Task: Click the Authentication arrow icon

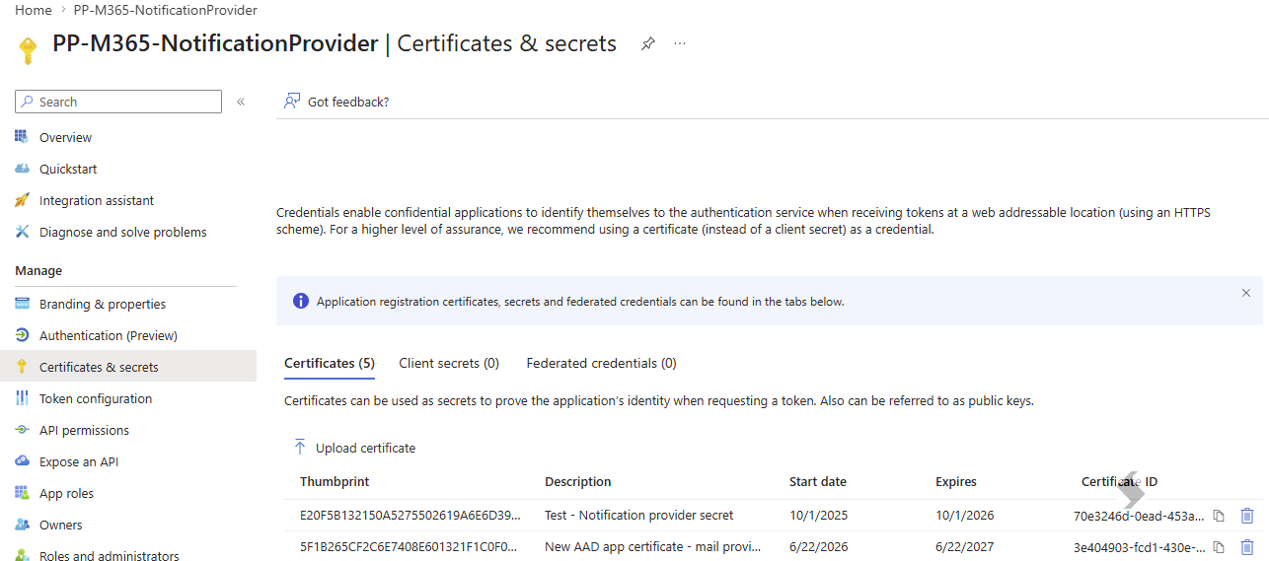Action: tap(22, 335)
